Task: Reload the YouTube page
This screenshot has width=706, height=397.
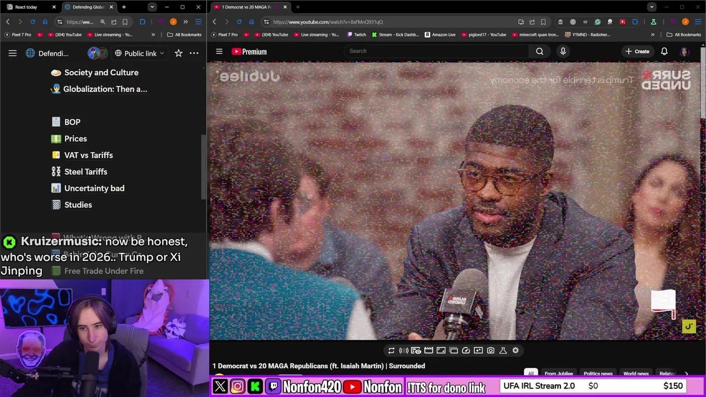Action: click(x=239, y=22)
